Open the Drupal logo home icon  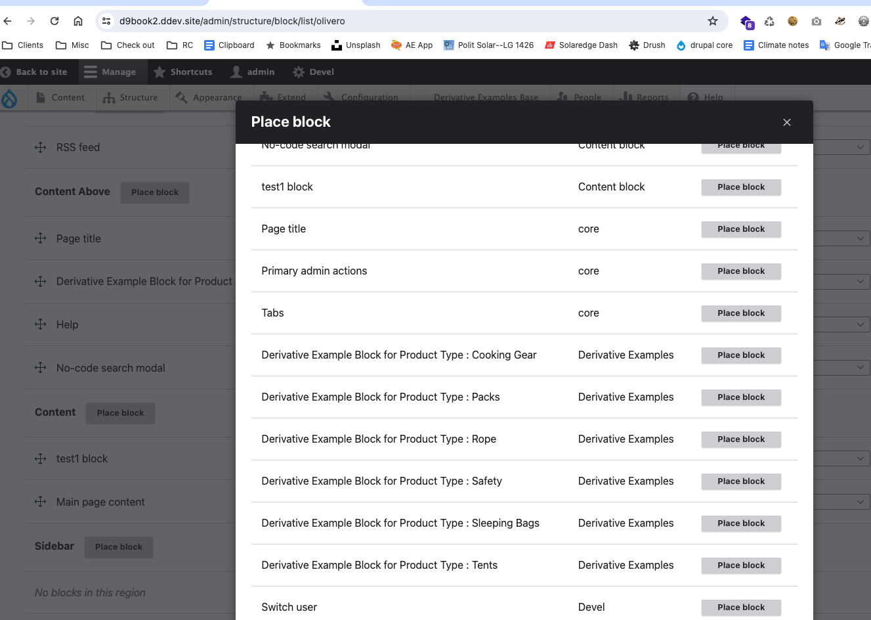[x=9, y=98]
